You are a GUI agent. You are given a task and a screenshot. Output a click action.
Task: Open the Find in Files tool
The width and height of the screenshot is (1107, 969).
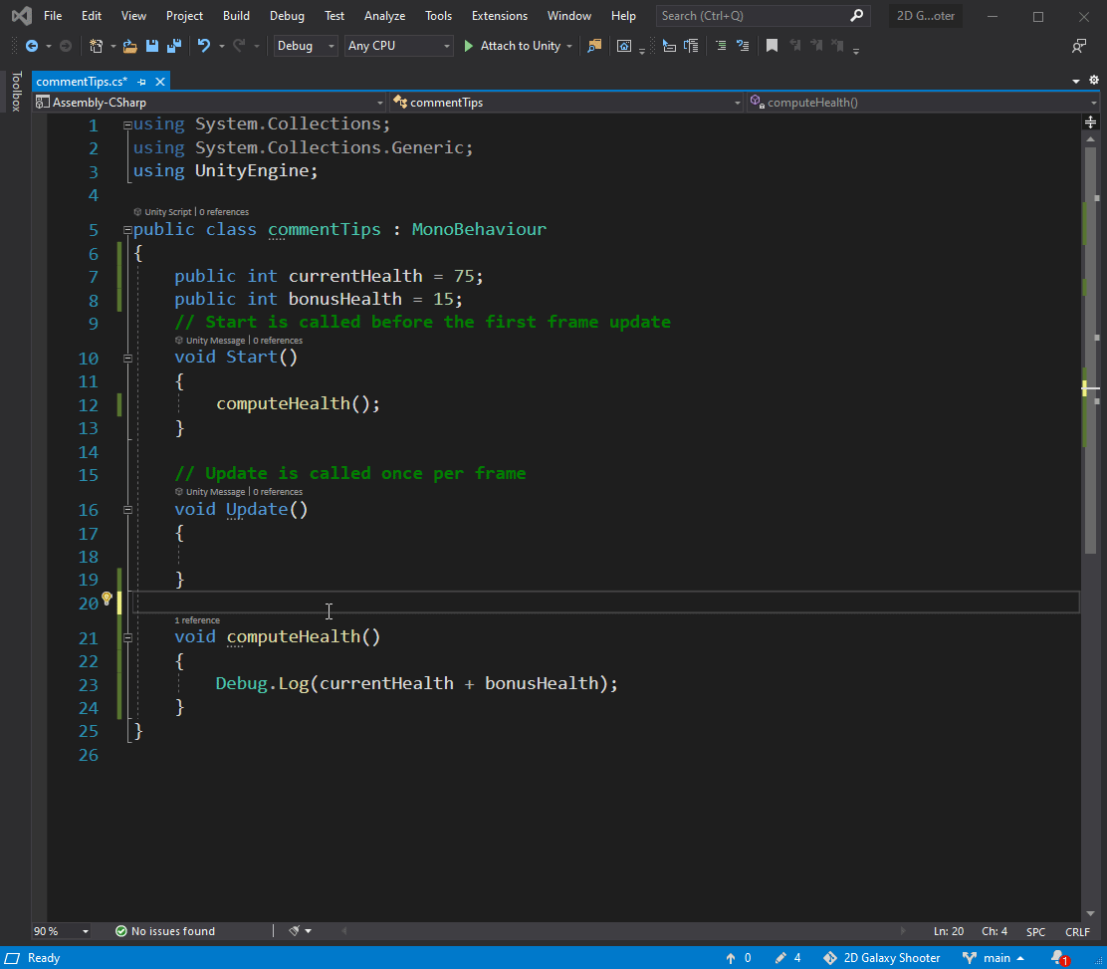tap(593, 46)
